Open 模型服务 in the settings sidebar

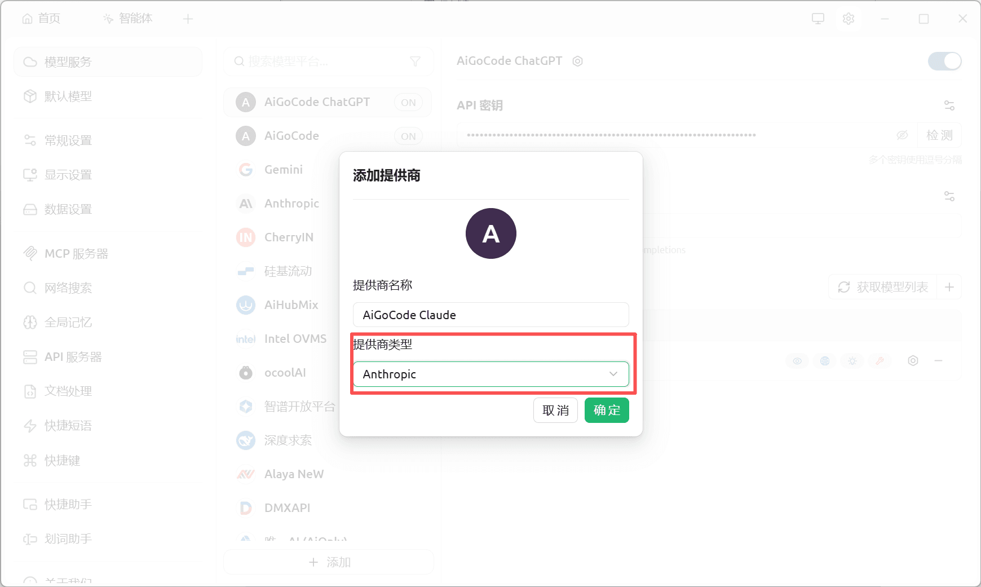tap(108, 62)
